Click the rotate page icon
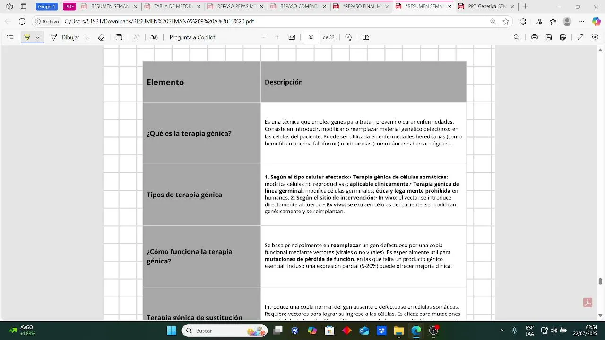 pos(348,37)
